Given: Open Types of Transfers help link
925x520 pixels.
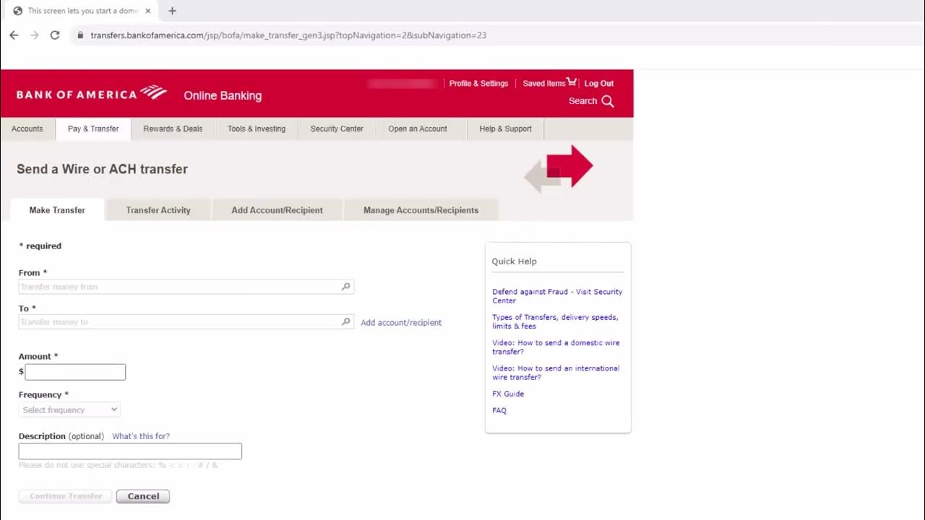Looking at the screenshot, I should coord(555,321).
